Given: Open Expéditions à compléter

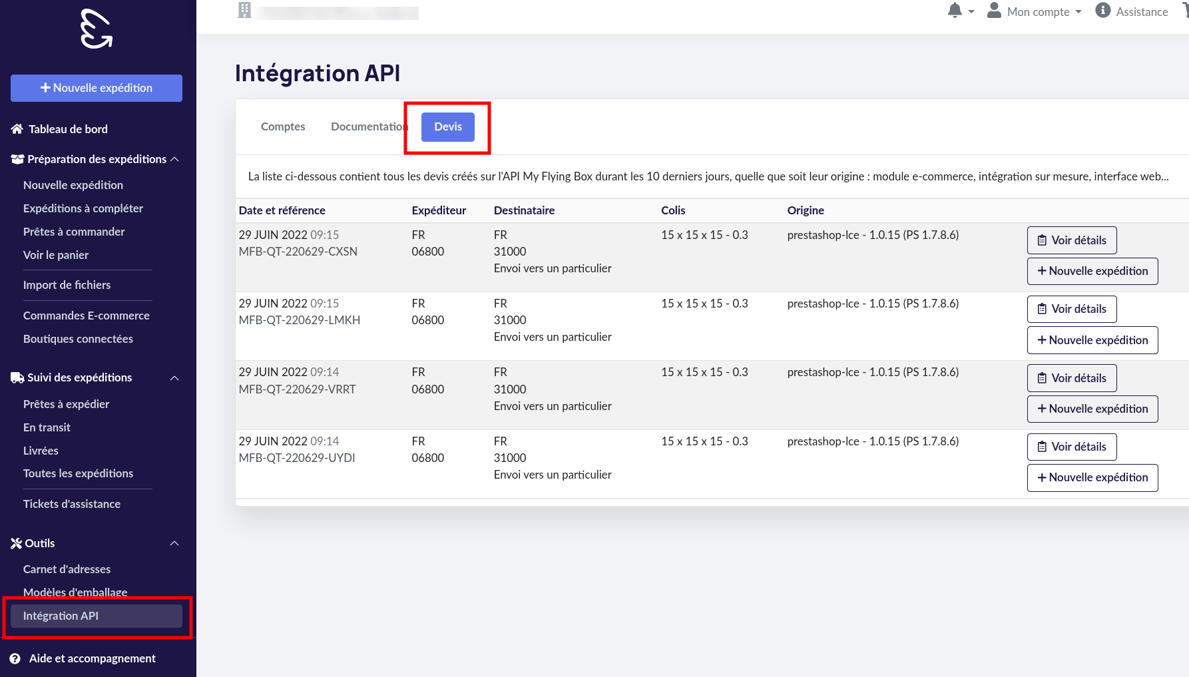Looking at the screenshot, I should pos(83,208).
